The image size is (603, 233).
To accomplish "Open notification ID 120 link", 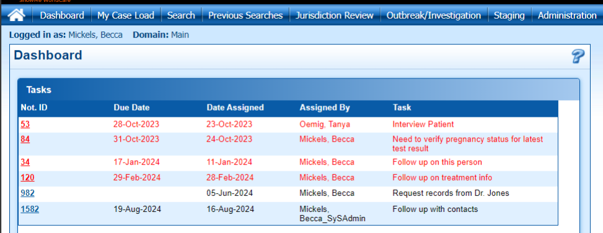I will pos(27,177).
